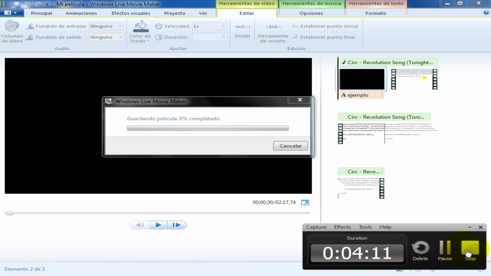Minimize the recorder window
491x276 pixels.
click(x=470, y=227)
